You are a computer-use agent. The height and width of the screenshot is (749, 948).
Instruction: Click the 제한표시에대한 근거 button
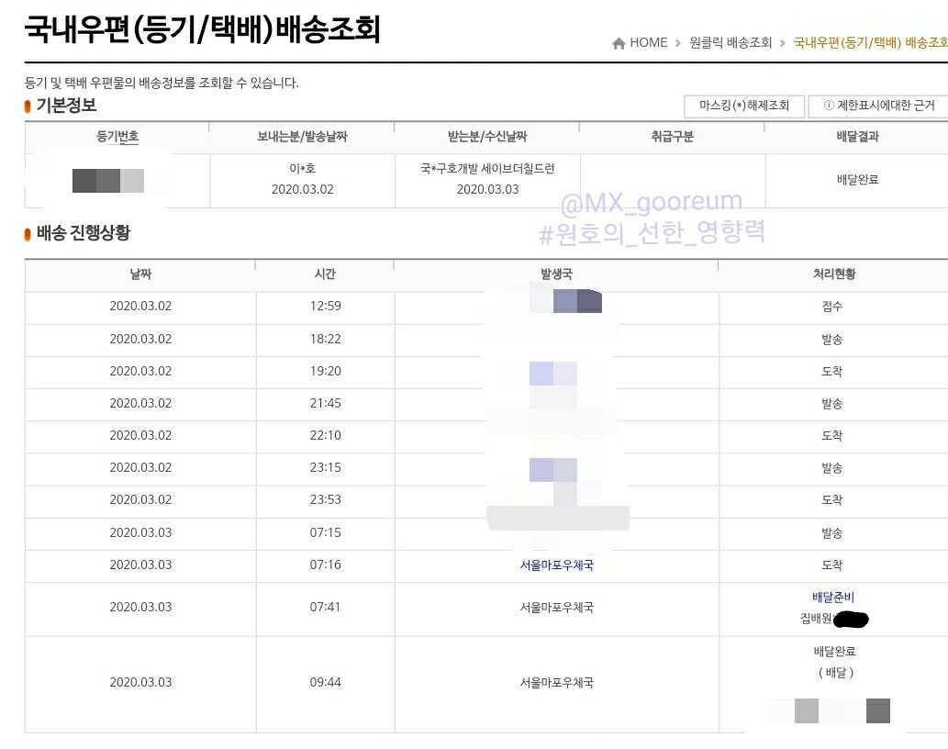(x=878, y=106)
